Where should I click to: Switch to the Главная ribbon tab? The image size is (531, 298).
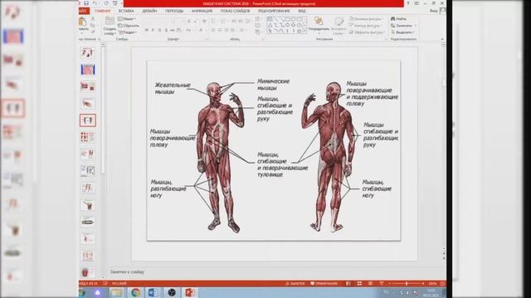coord(102,11)
